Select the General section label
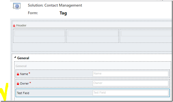 21,66
